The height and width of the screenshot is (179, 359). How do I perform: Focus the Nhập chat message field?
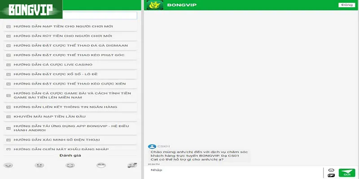tap(233, 172)
